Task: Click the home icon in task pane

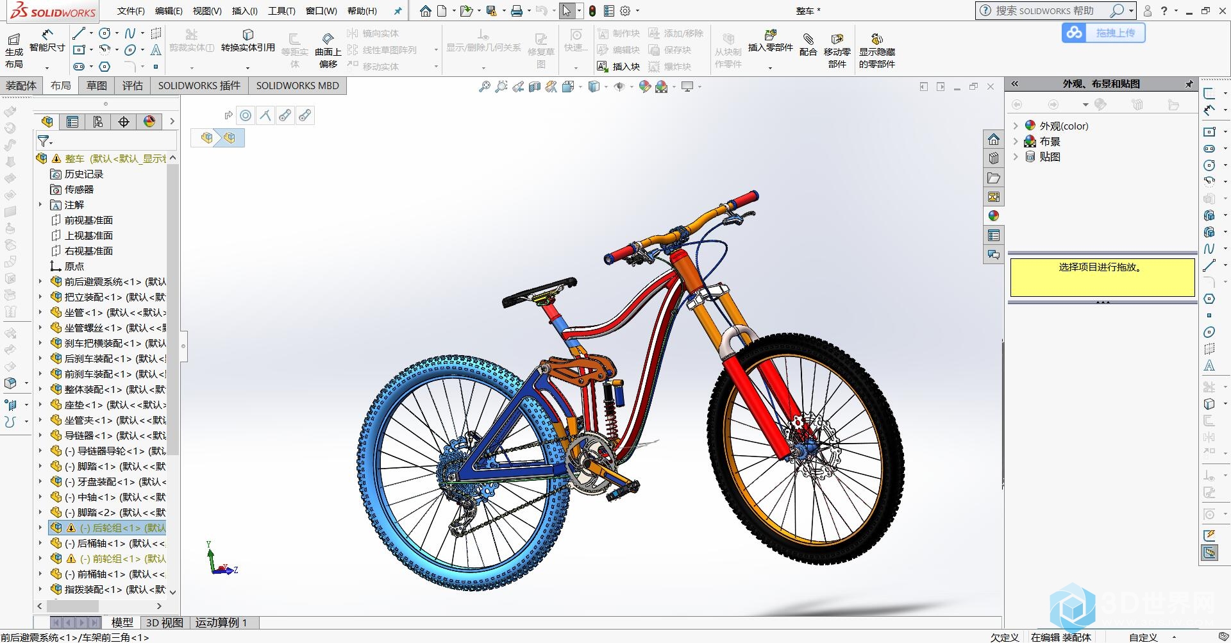Action: pos(993,139)
